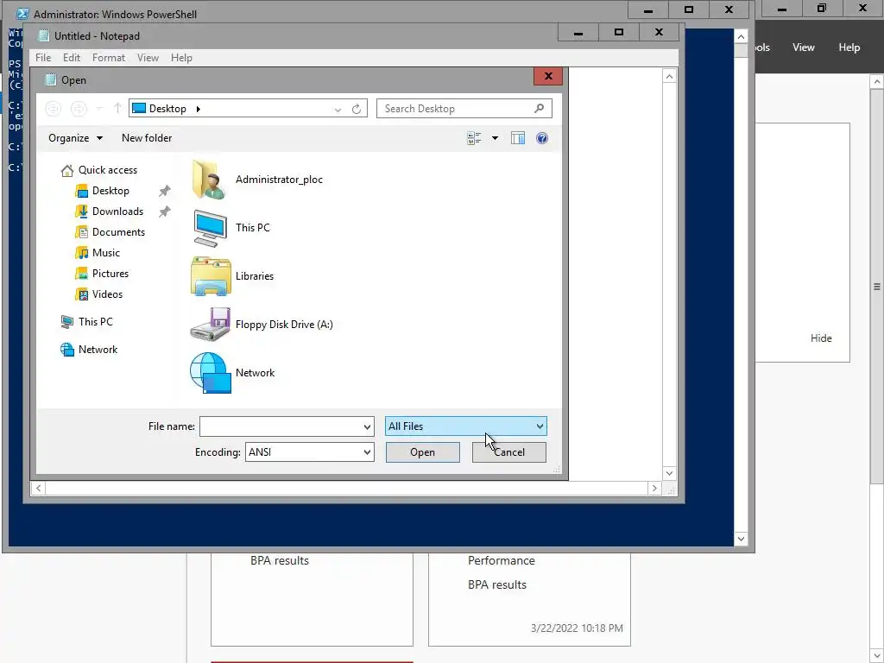This screenshot has width=884, height=663.
Task: Close the Open dialog with red X
Action: click(548, 76)
